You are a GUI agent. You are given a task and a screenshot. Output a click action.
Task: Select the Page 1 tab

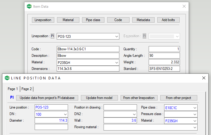pos(13,89)
